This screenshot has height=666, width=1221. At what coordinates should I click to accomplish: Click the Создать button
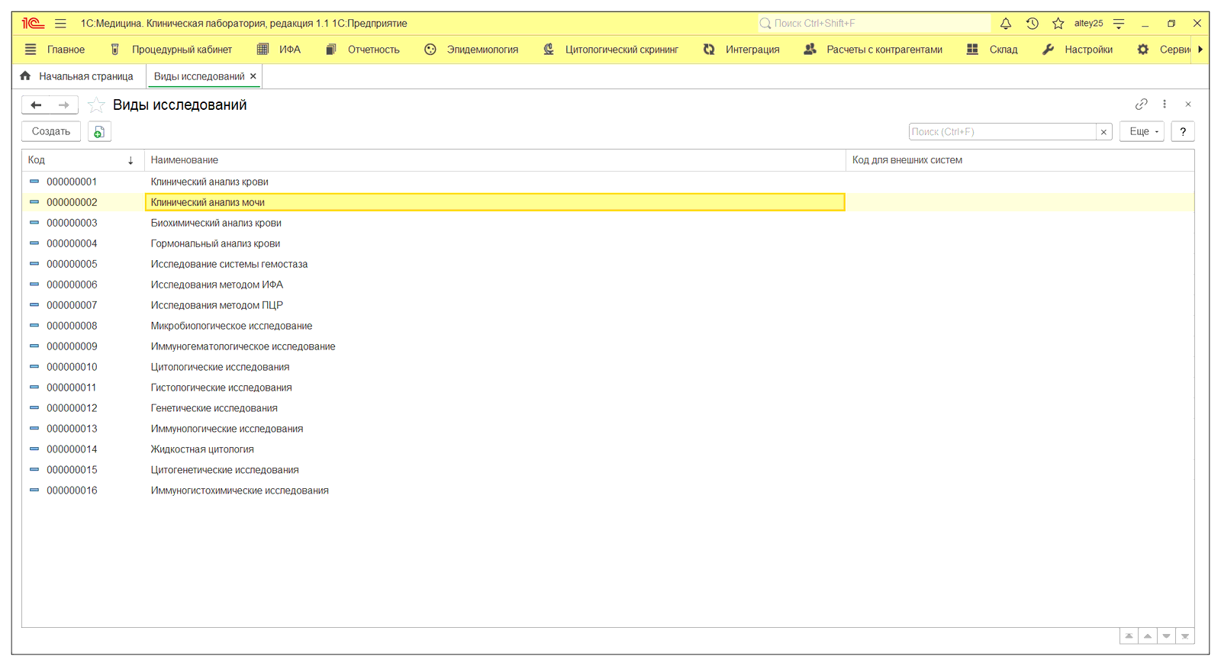coord(51,131)
